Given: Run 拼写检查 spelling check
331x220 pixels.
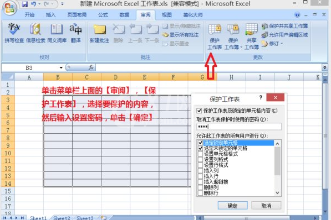Looking at the screenshot, I should click(x=14, y=33).
